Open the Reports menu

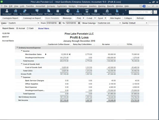111,6
